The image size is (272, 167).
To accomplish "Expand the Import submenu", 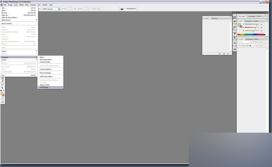I will click(19, 51).
